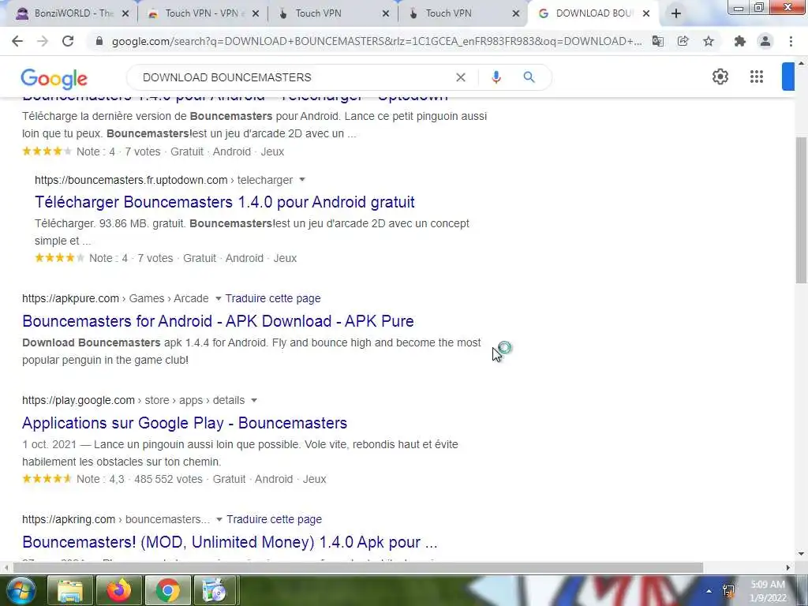Open Google search settings gear
The image size is (808, 606).
[720, 77]
